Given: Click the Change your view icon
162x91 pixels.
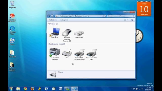Looking at the screenshot, I should tap(125, 20).
